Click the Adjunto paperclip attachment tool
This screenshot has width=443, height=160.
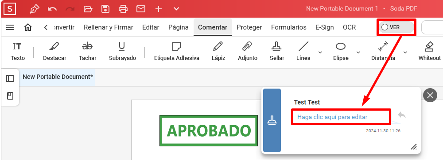click(x=248, y=52)
